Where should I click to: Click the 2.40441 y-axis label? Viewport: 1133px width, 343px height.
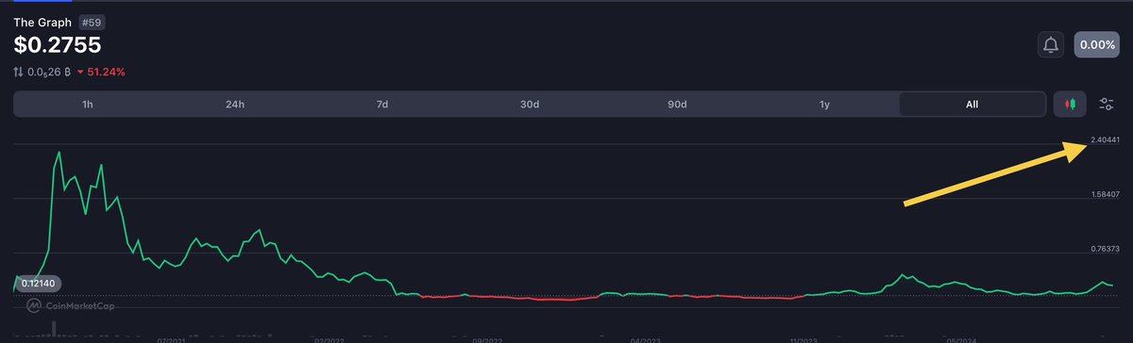pyautogui.click(x=1105, y=140)
